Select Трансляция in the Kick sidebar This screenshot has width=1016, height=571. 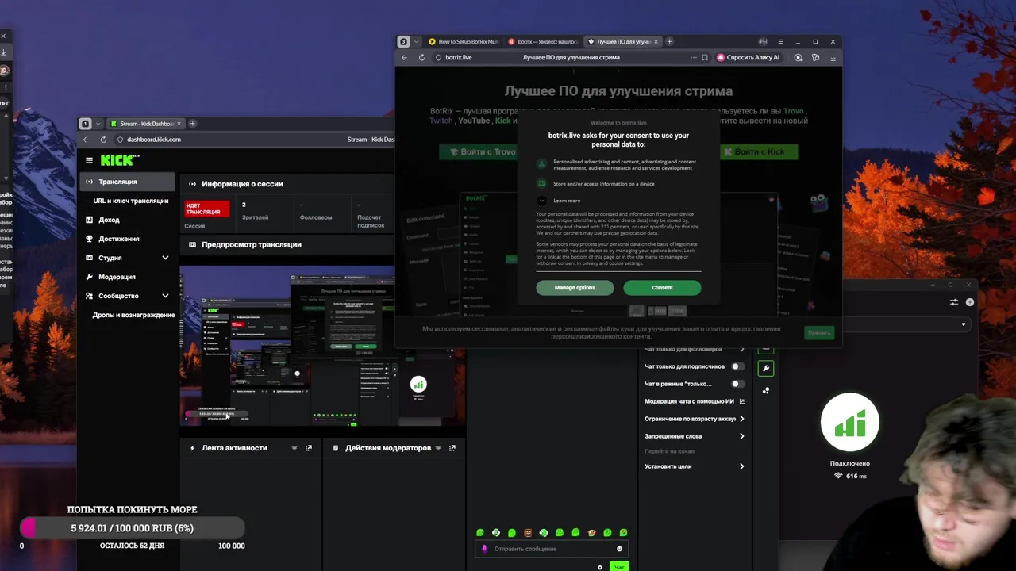tap(128, 182)
